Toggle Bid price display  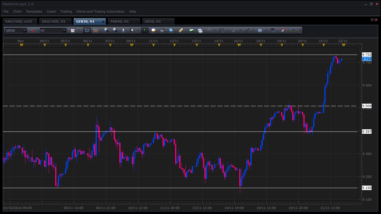[x=87, y=30]
